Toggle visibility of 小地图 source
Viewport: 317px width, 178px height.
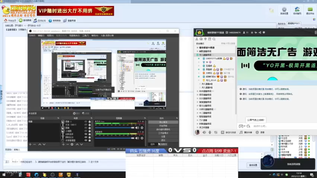pos(86,131)
